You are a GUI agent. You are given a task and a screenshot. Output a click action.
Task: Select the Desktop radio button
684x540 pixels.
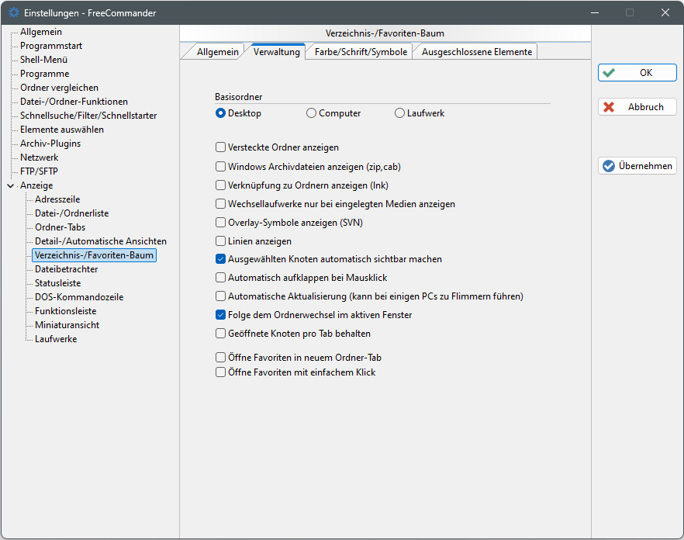pyautogui.click(x=221, y=113)
